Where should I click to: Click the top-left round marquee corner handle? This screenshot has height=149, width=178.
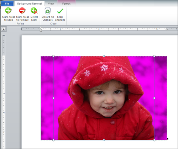click(x=53, y=56)
